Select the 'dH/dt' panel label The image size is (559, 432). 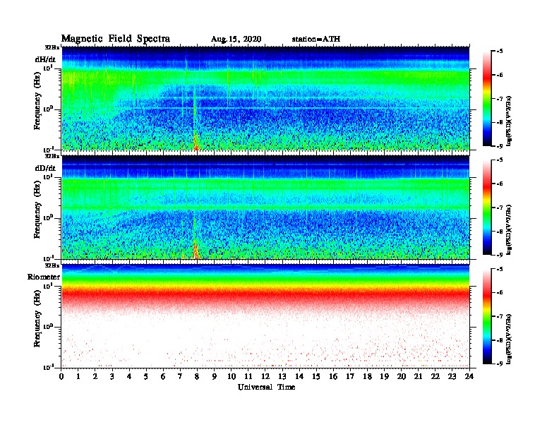[45, 59]
